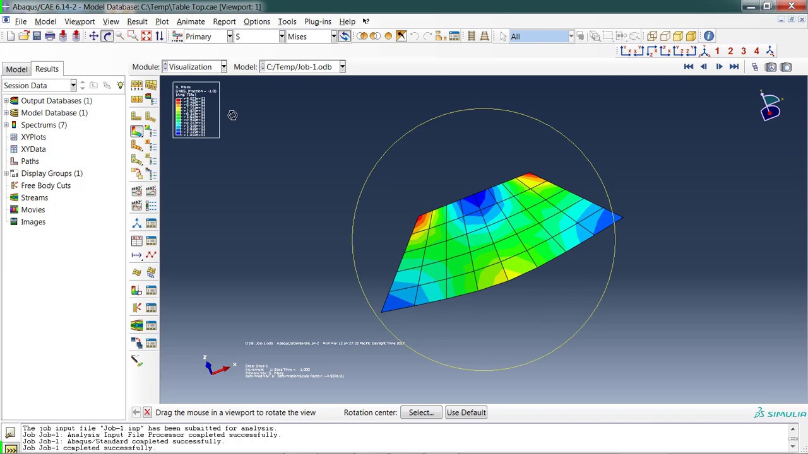Open the Plug-ins menu
The image size is (808, 454).
(x=318, y=21)
